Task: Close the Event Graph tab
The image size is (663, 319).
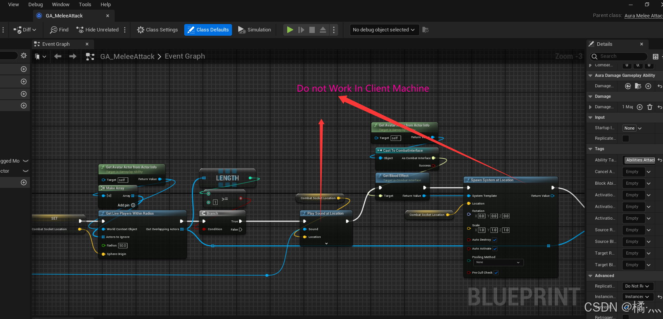Action: tap(87, 44)
